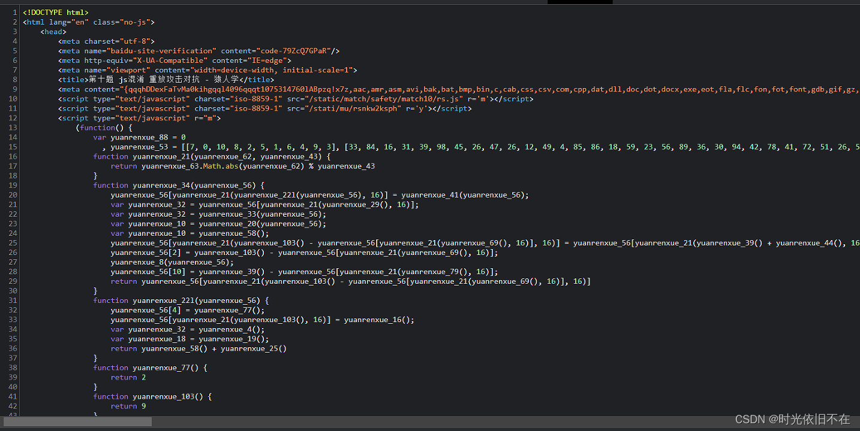Click function yuanrenxue_34 declaration

coord(179,185)
